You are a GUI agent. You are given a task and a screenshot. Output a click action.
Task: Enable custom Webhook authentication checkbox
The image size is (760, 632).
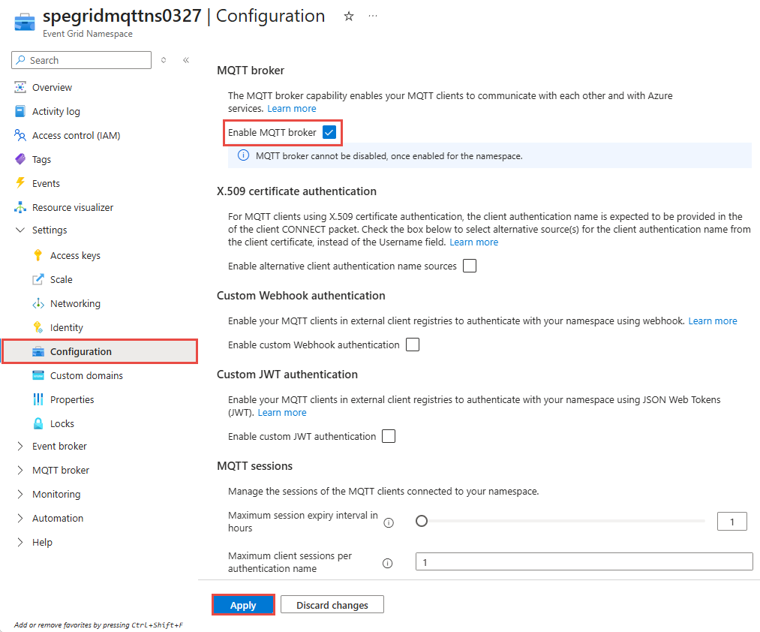pyautogui.click(x=413, y=345)
